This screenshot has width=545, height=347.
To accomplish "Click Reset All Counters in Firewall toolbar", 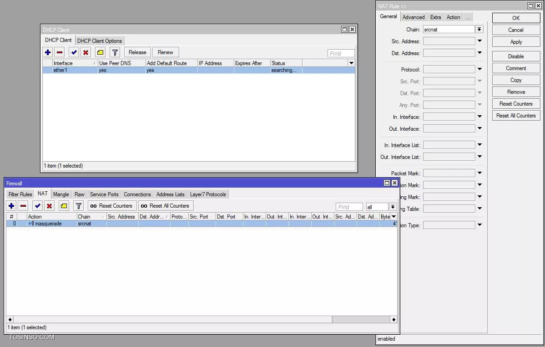I will point(166,206).
